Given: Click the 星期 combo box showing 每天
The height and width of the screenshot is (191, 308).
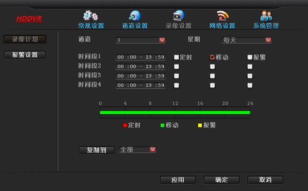Looking at the screenshot, I should click(247, 40).
